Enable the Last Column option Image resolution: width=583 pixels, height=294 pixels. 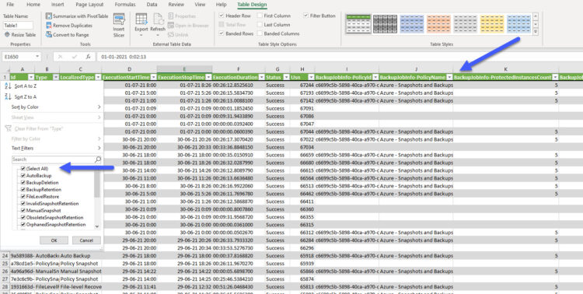click(x=260, y=25)
